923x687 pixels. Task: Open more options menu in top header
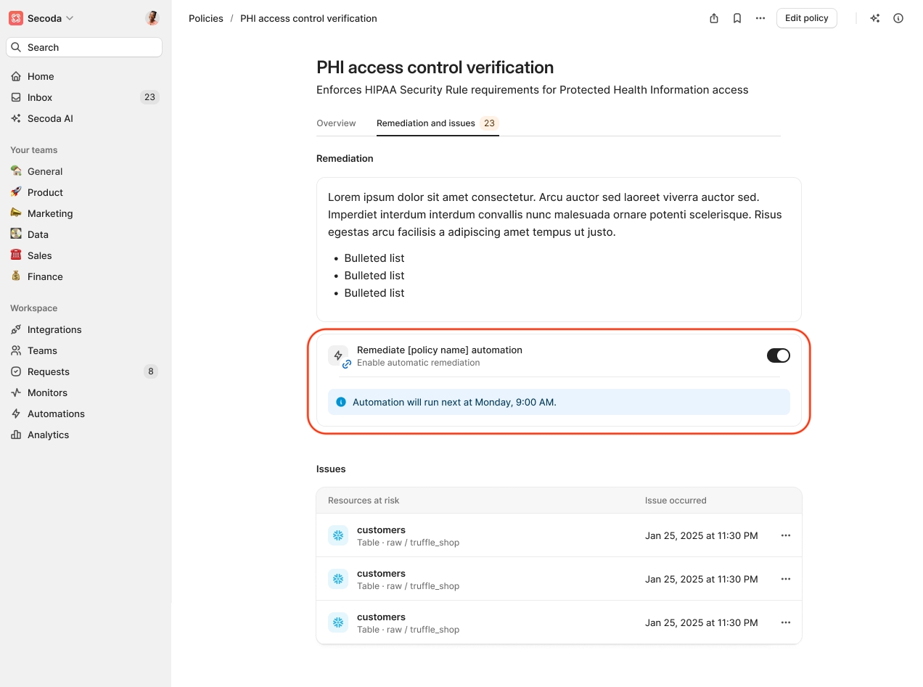760,18
